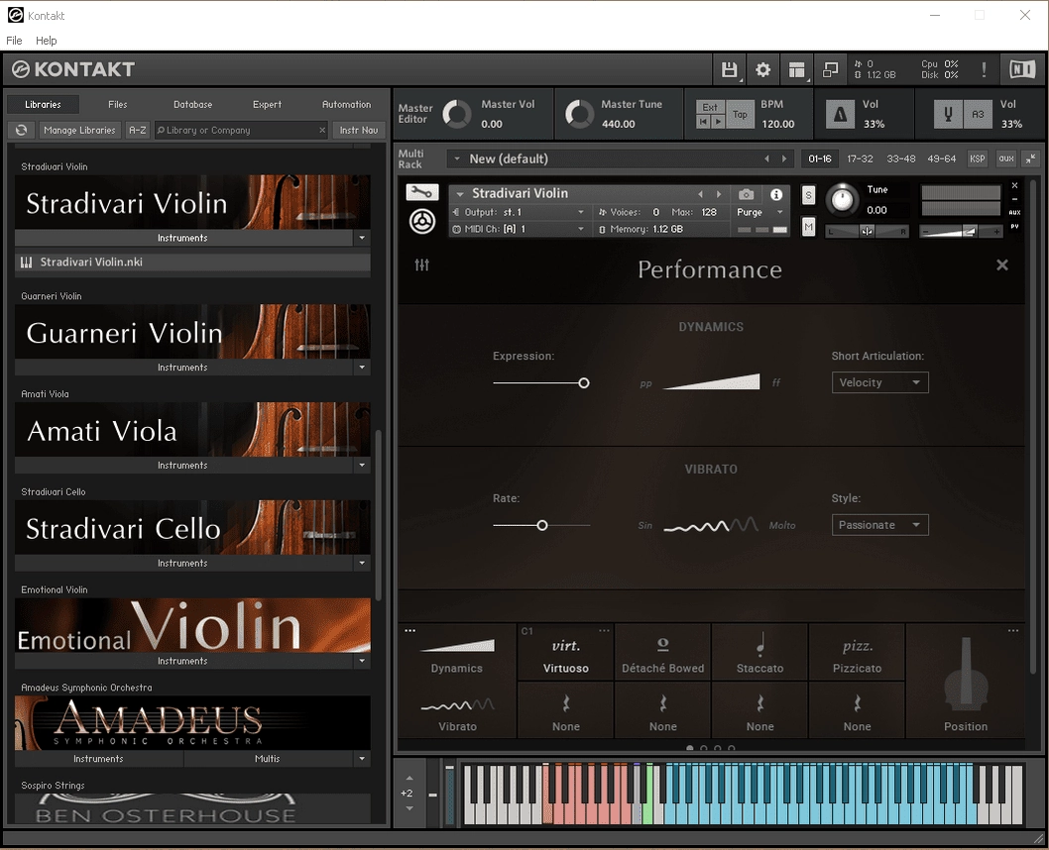Click the tuning fork reference tone icon

coord(947,114)
